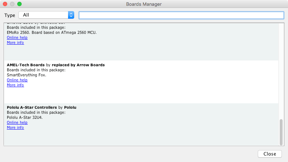Close window with the red button

coord(5,4)
